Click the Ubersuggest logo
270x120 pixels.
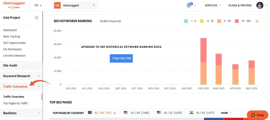point(14,5)
